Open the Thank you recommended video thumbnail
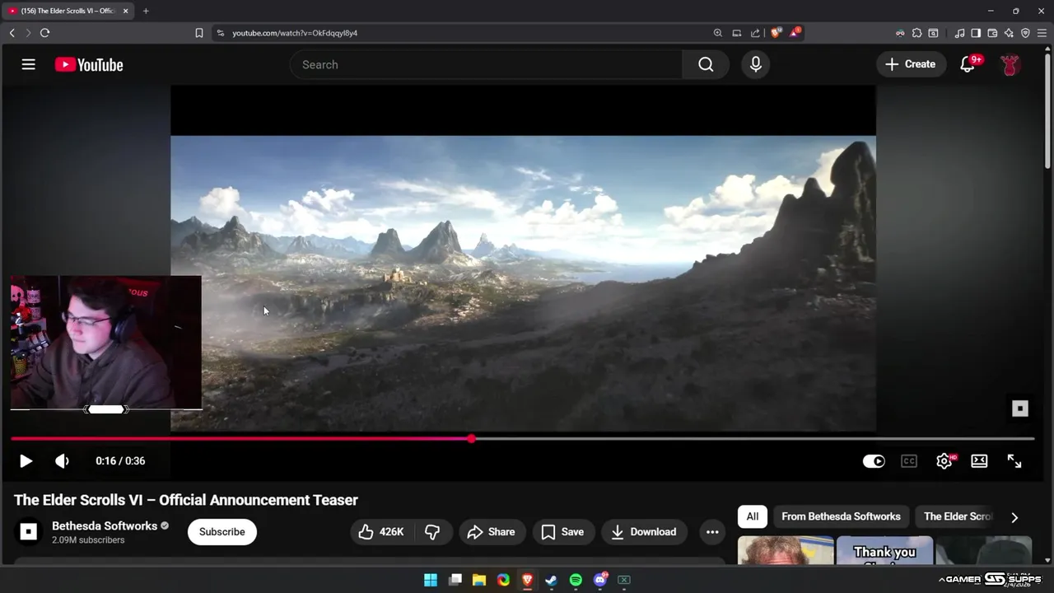Viewport: 1054px width, 593px height. click(885, 550)
